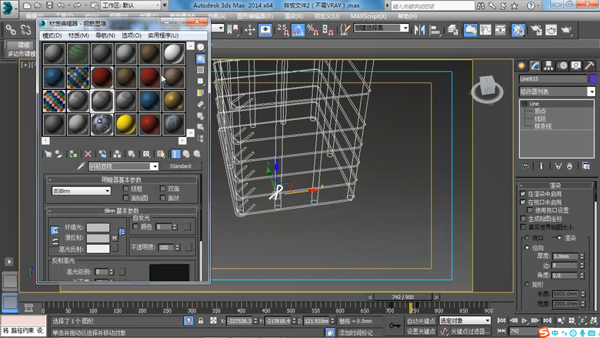Check the 生成贴图坐标 checkbox
Viewport: 600px width, 338px height.
(x=523, y=219)
